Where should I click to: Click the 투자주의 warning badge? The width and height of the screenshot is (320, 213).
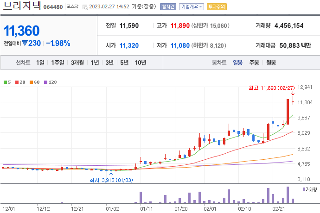(x=217, y=7)
